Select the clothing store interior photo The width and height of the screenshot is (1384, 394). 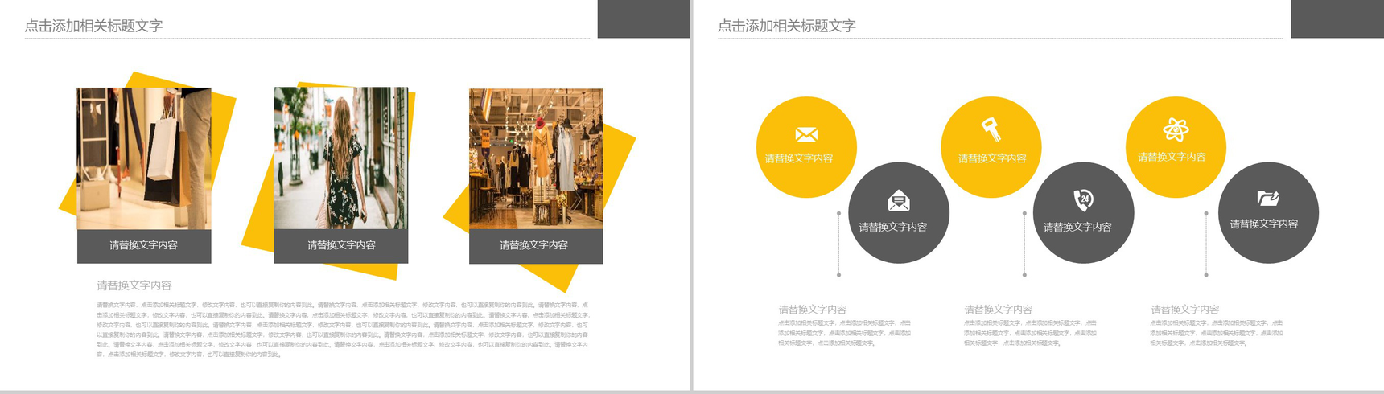coord(536,158)
